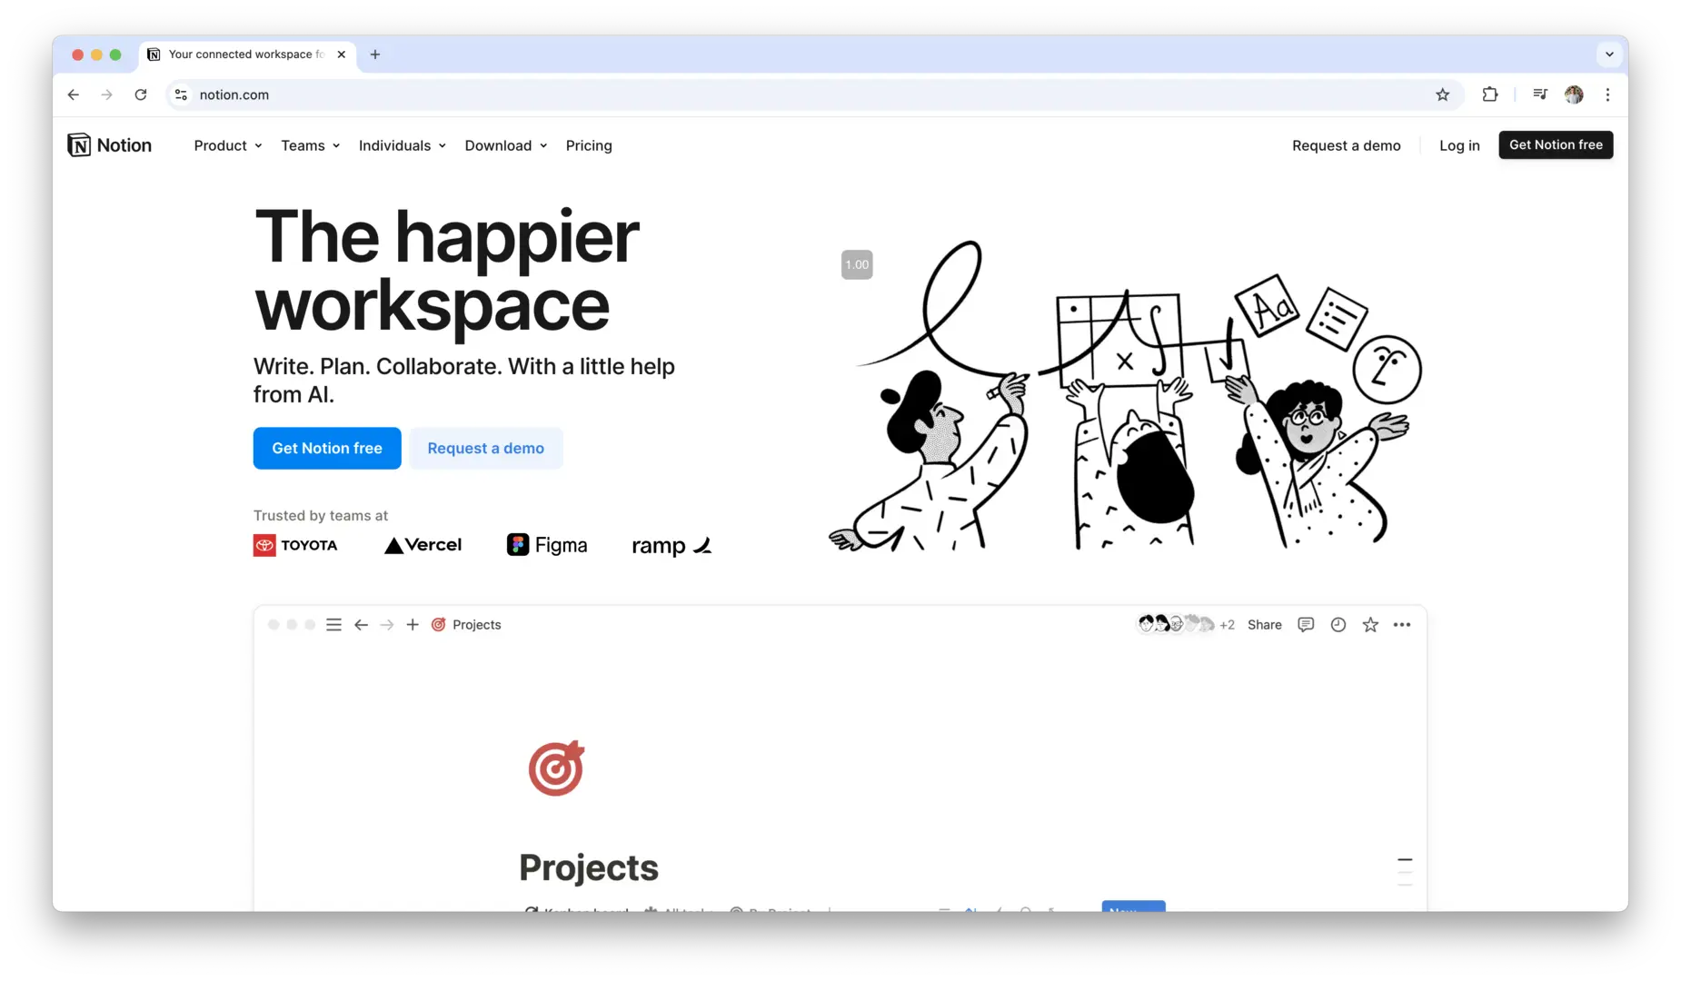
Task: Click the Log in link
Action: coord(1459,145)
